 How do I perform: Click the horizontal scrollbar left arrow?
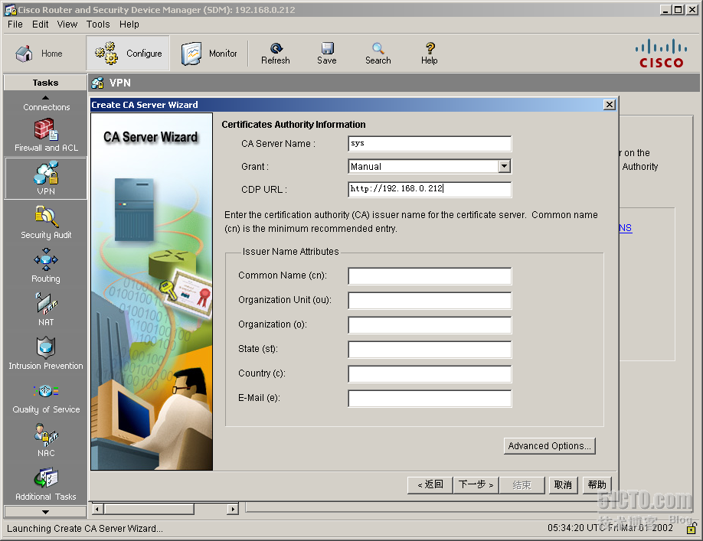[x=98, y=509]
